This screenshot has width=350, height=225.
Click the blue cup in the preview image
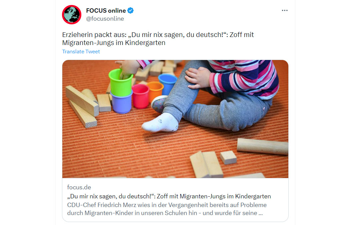[168, 84]
